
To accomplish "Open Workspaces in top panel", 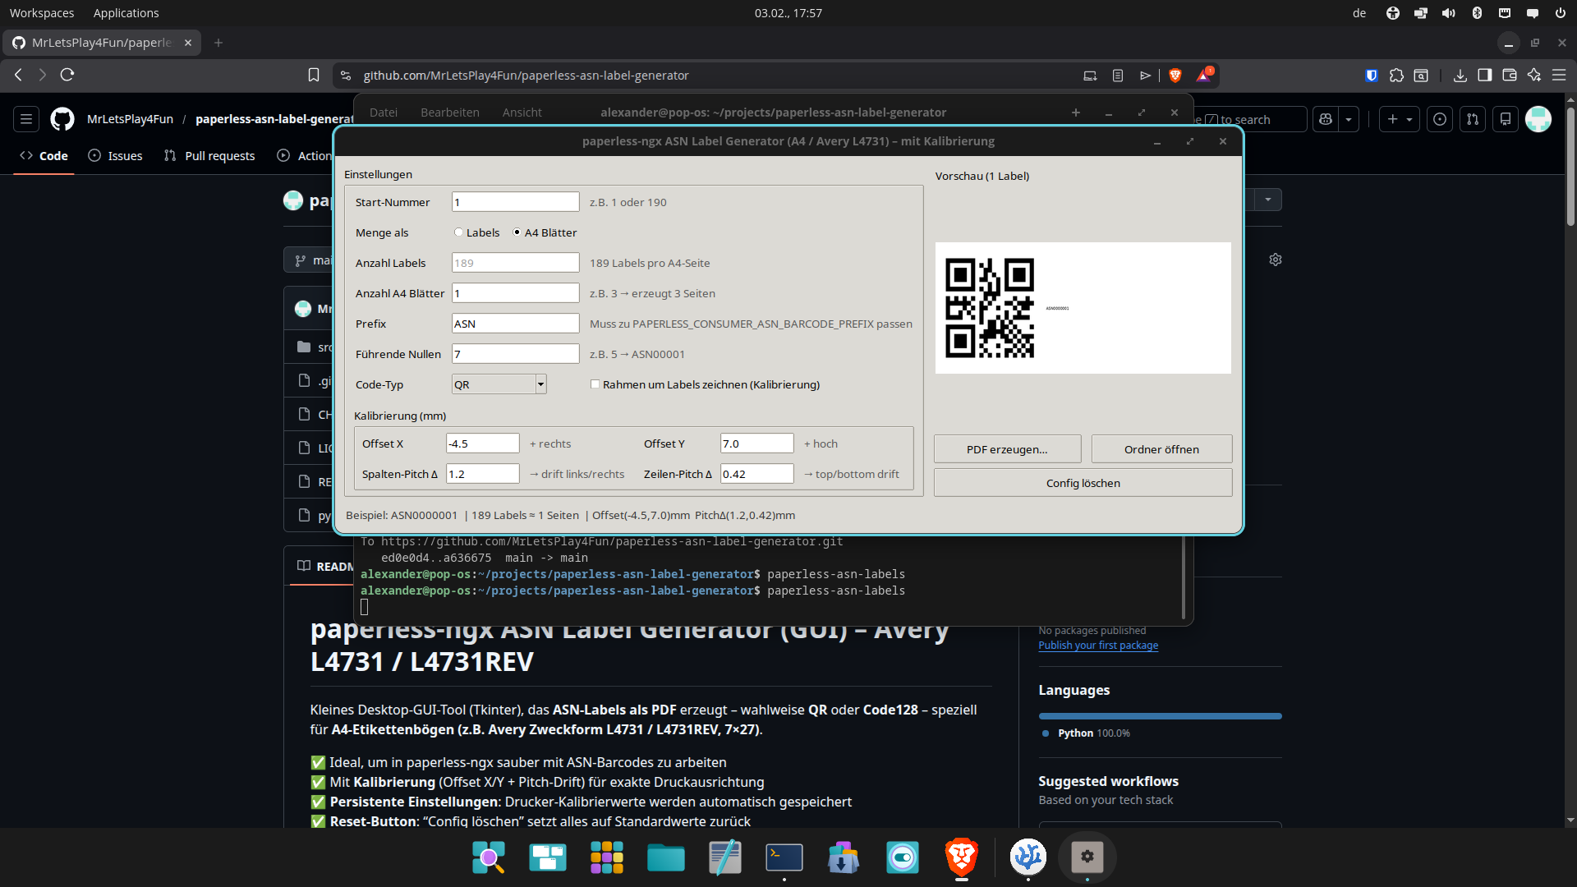I will tap(42, 13).
